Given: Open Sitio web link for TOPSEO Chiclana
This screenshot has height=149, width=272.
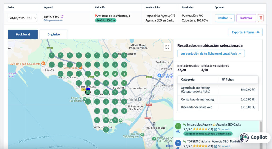Looking at the screenshot, I should coord(224,146).
